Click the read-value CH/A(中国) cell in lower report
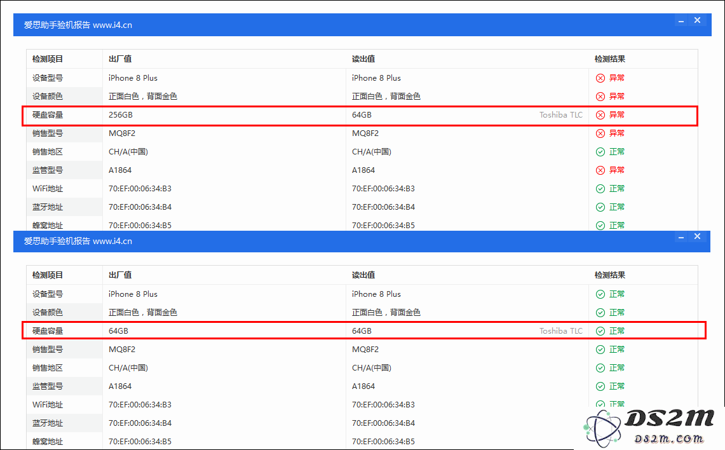This screenshot has height=450, width=725. pos(372,368)
